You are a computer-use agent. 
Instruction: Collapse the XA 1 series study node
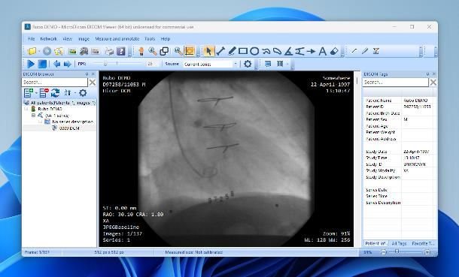pyautogui.click(x=33, y=116)
